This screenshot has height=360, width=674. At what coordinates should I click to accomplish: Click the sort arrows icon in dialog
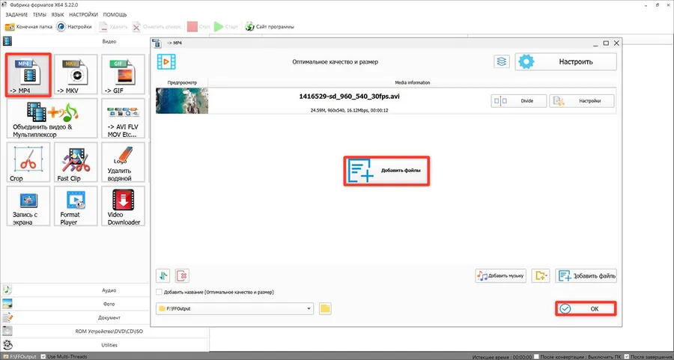pos(163,275)
